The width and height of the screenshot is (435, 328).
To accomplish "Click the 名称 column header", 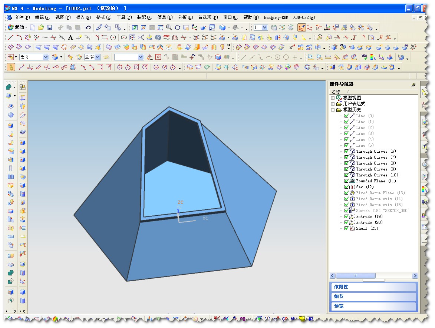I will [x=336, y=92].
